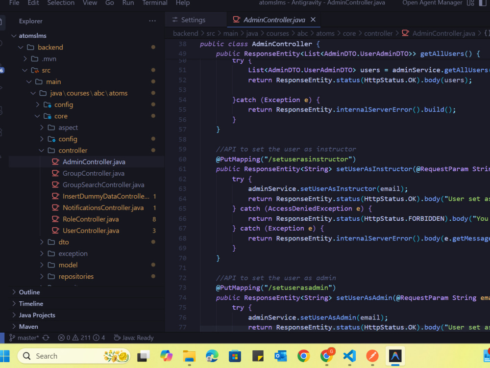Click the master branch indicator
Viewport: 490px width, 368px height.
click(x=24, y=338)
